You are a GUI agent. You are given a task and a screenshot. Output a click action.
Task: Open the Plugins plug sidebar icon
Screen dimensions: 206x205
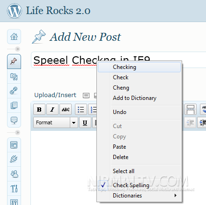pyautogui.click(x=14, y=159)
